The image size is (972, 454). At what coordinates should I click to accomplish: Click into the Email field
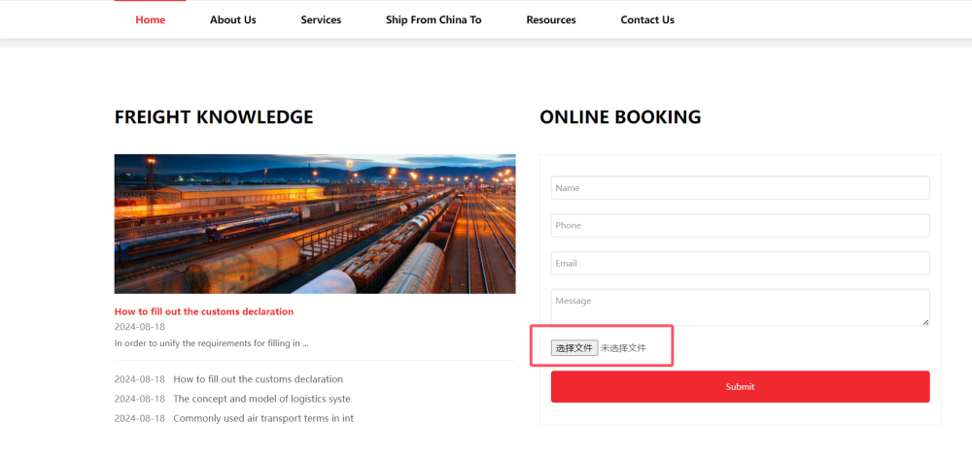(x=740, y=264)
